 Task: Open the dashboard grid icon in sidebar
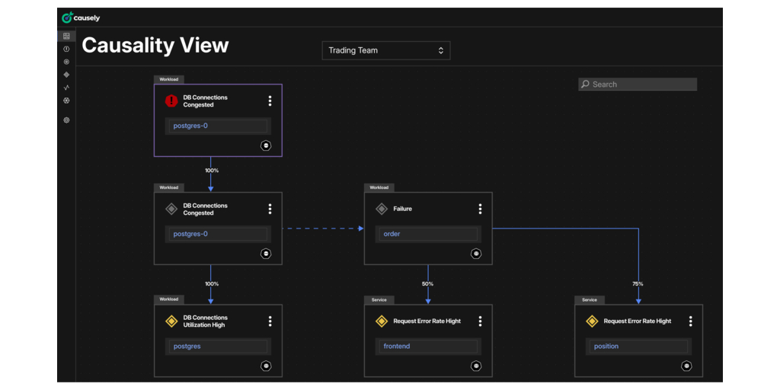pos(66,36)
